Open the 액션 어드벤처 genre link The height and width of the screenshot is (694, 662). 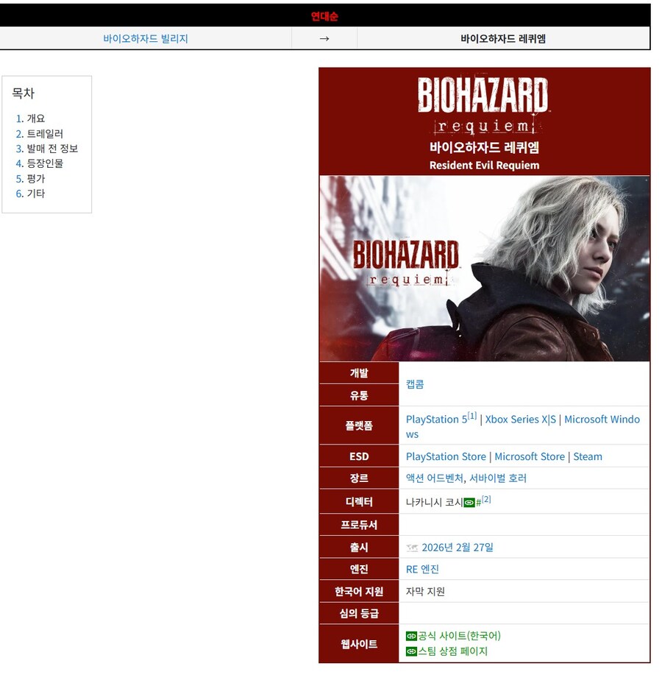pos(435,478)
